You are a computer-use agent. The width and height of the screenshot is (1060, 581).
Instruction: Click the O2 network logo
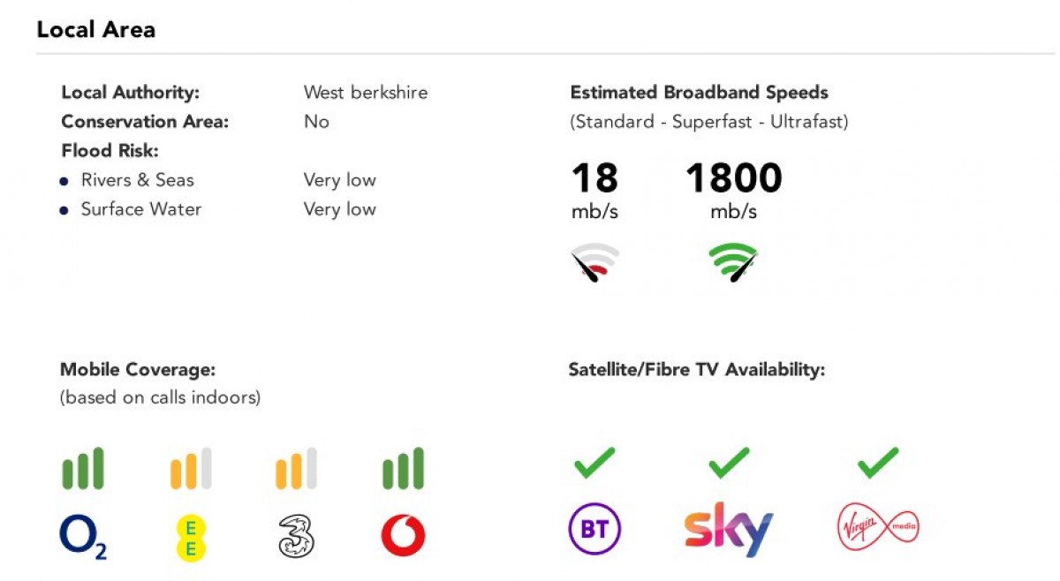click(x=83, y=537)
